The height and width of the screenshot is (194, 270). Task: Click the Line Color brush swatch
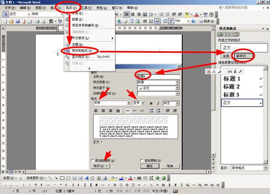121,178
